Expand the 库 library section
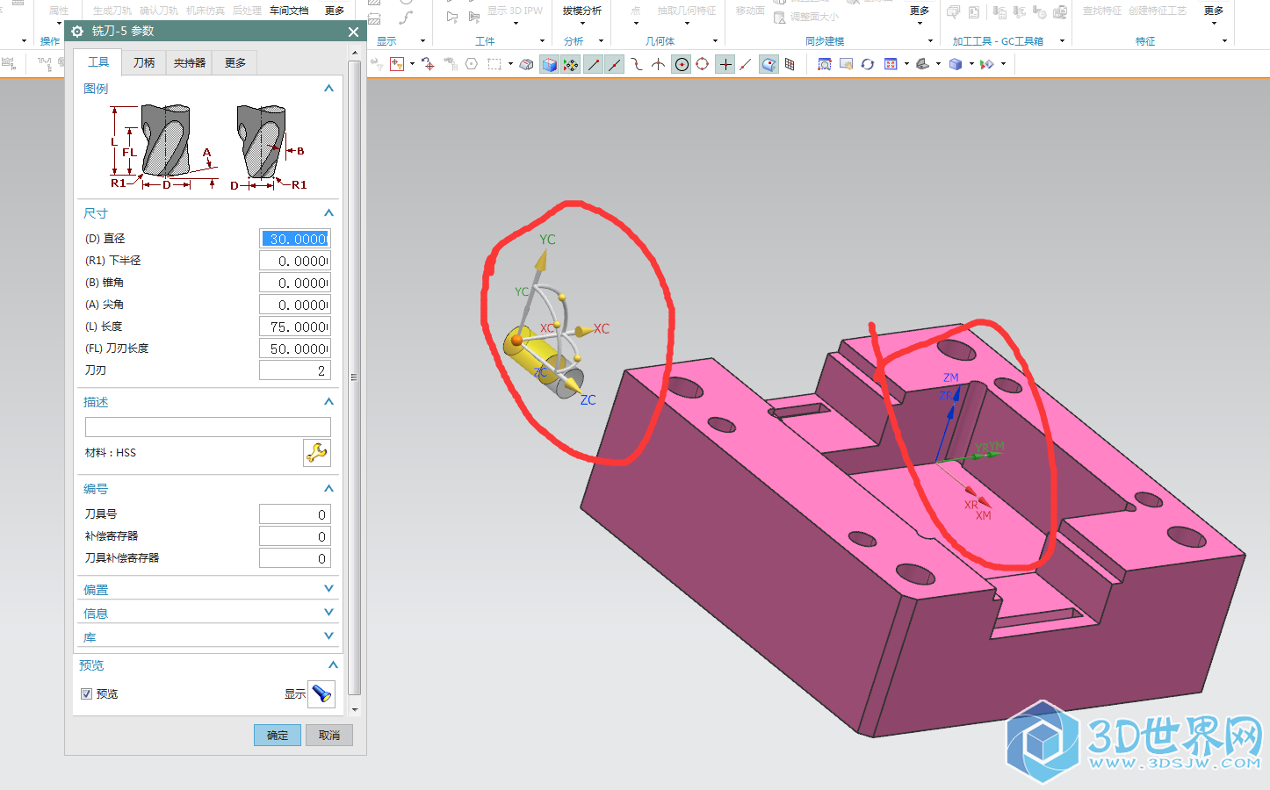 [328, 636]
